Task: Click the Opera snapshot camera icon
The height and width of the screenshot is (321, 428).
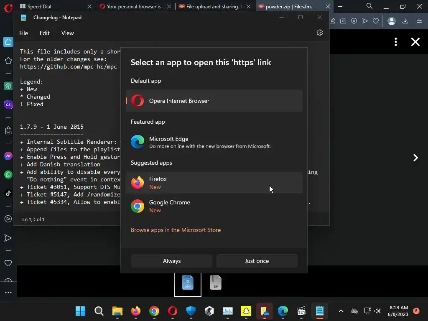Action: tap(343, 21)
